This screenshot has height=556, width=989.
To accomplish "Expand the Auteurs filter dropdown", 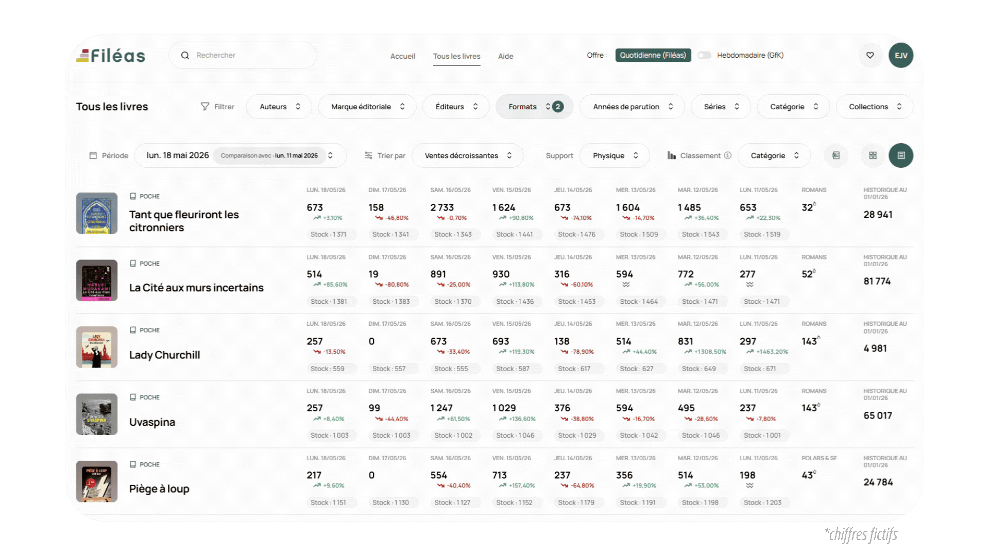I will click(279, 107).
